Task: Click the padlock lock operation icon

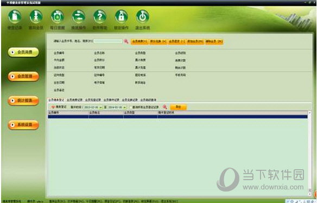Action: click(121, 16)
